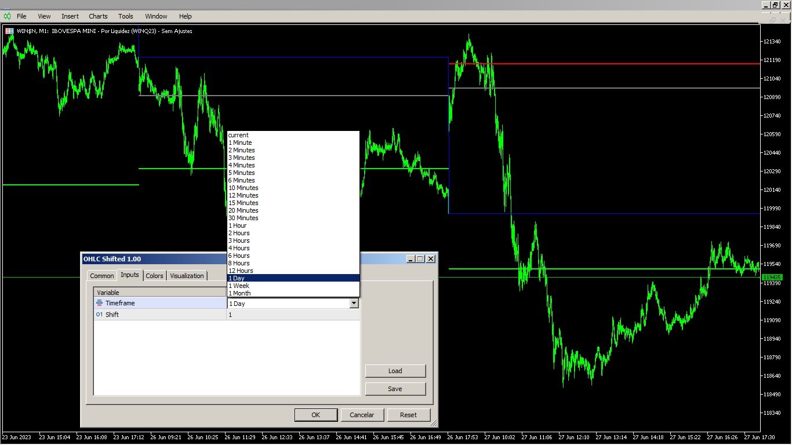Open the Tools menu
This screenshot has width=792, height=445.
coord(125,16)
